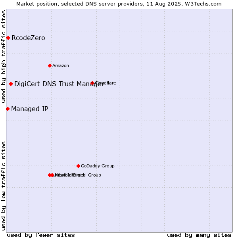Click the DigiCert DNS Trust Manager label
This screenshot has height=238, width=238.
[x=59, y=84]
